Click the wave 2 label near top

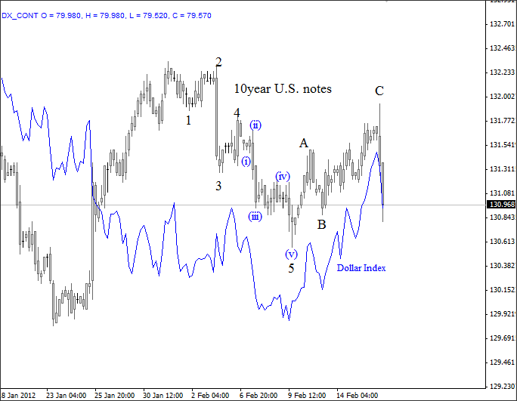click(x=218, y=62)
